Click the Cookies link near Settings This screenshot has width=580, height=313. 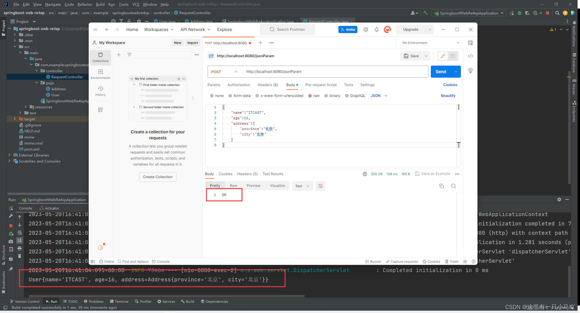pos(450,85)
